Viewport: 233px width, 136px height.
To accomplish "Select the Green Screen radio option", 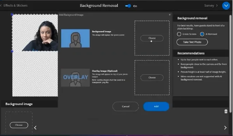I will pyautogui.click(x=179, y=34).
